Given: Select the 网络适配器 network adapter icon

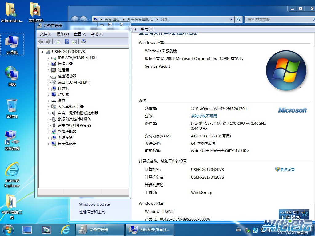Looking at the screenshot, I should coord(54,132).
